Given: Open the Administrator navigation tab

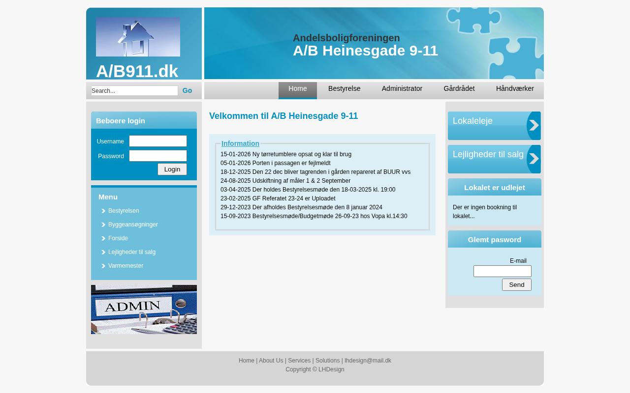Looking at the screenshot, I should point(402,89).
